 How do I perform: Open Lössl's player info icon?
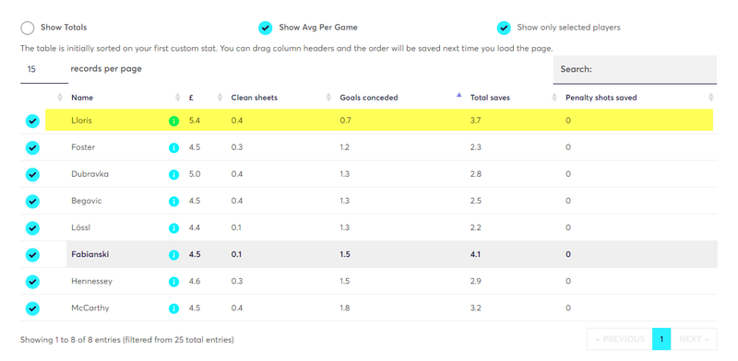(173, 228)
